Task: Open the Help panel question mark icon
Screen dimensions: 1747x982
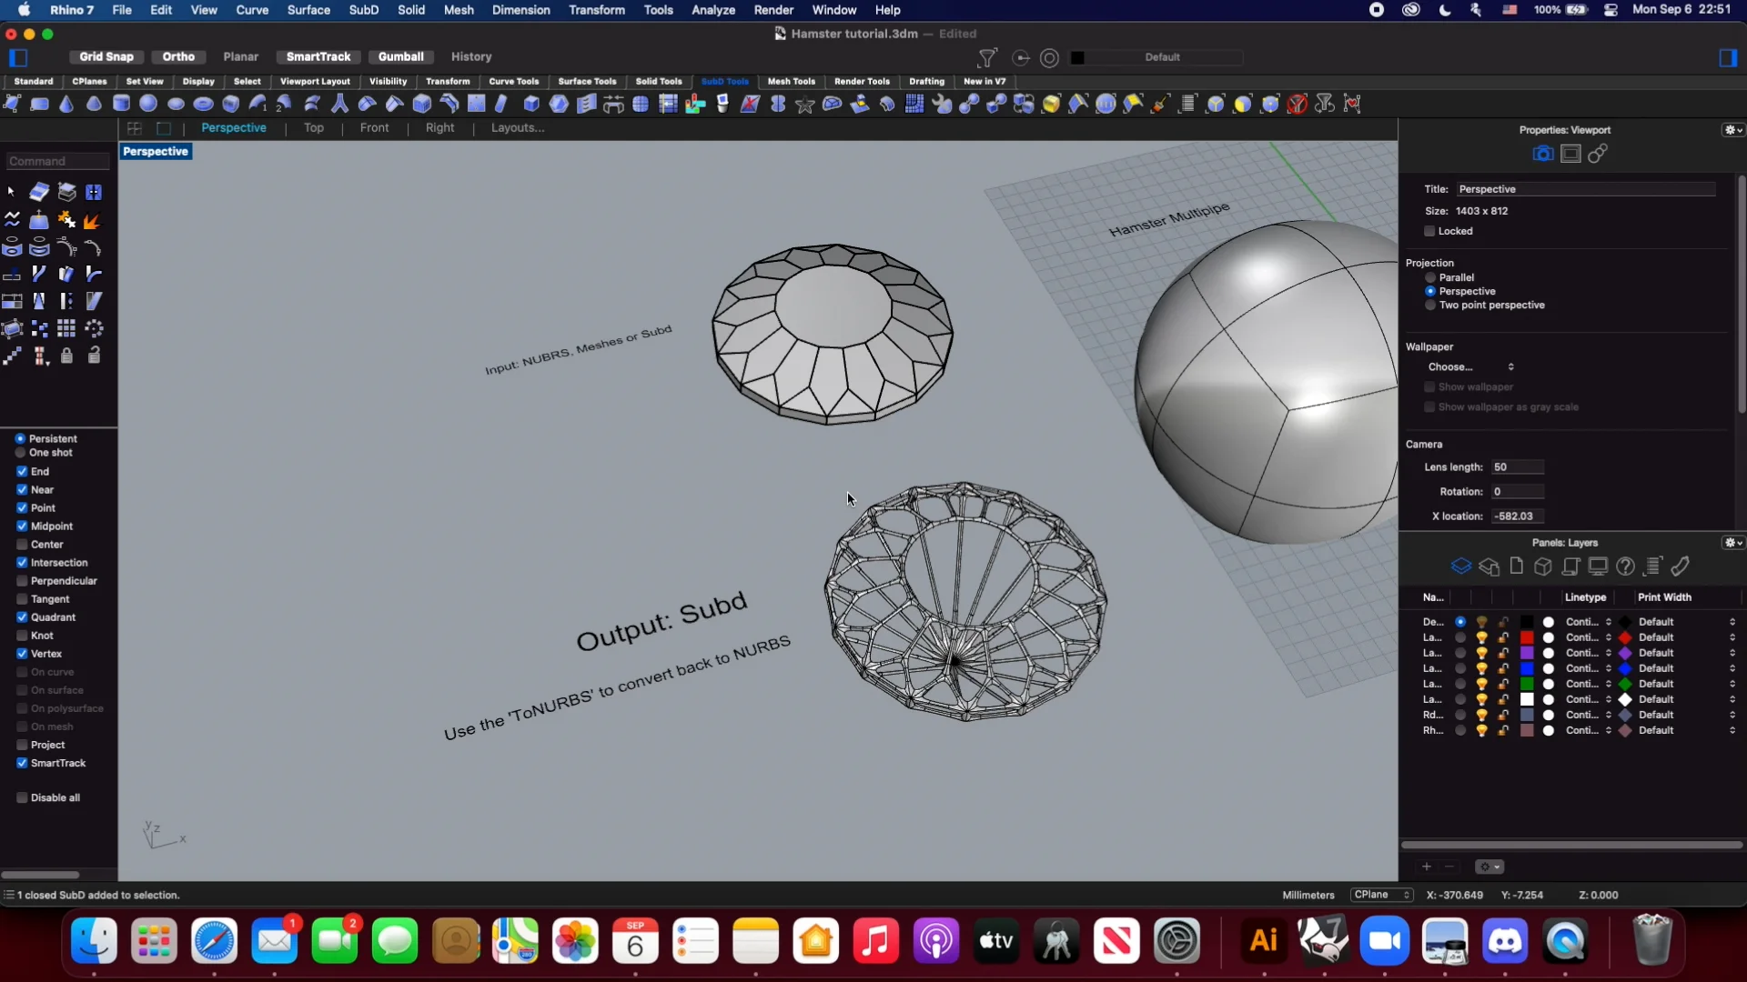Action: (x=1625, y=566)
